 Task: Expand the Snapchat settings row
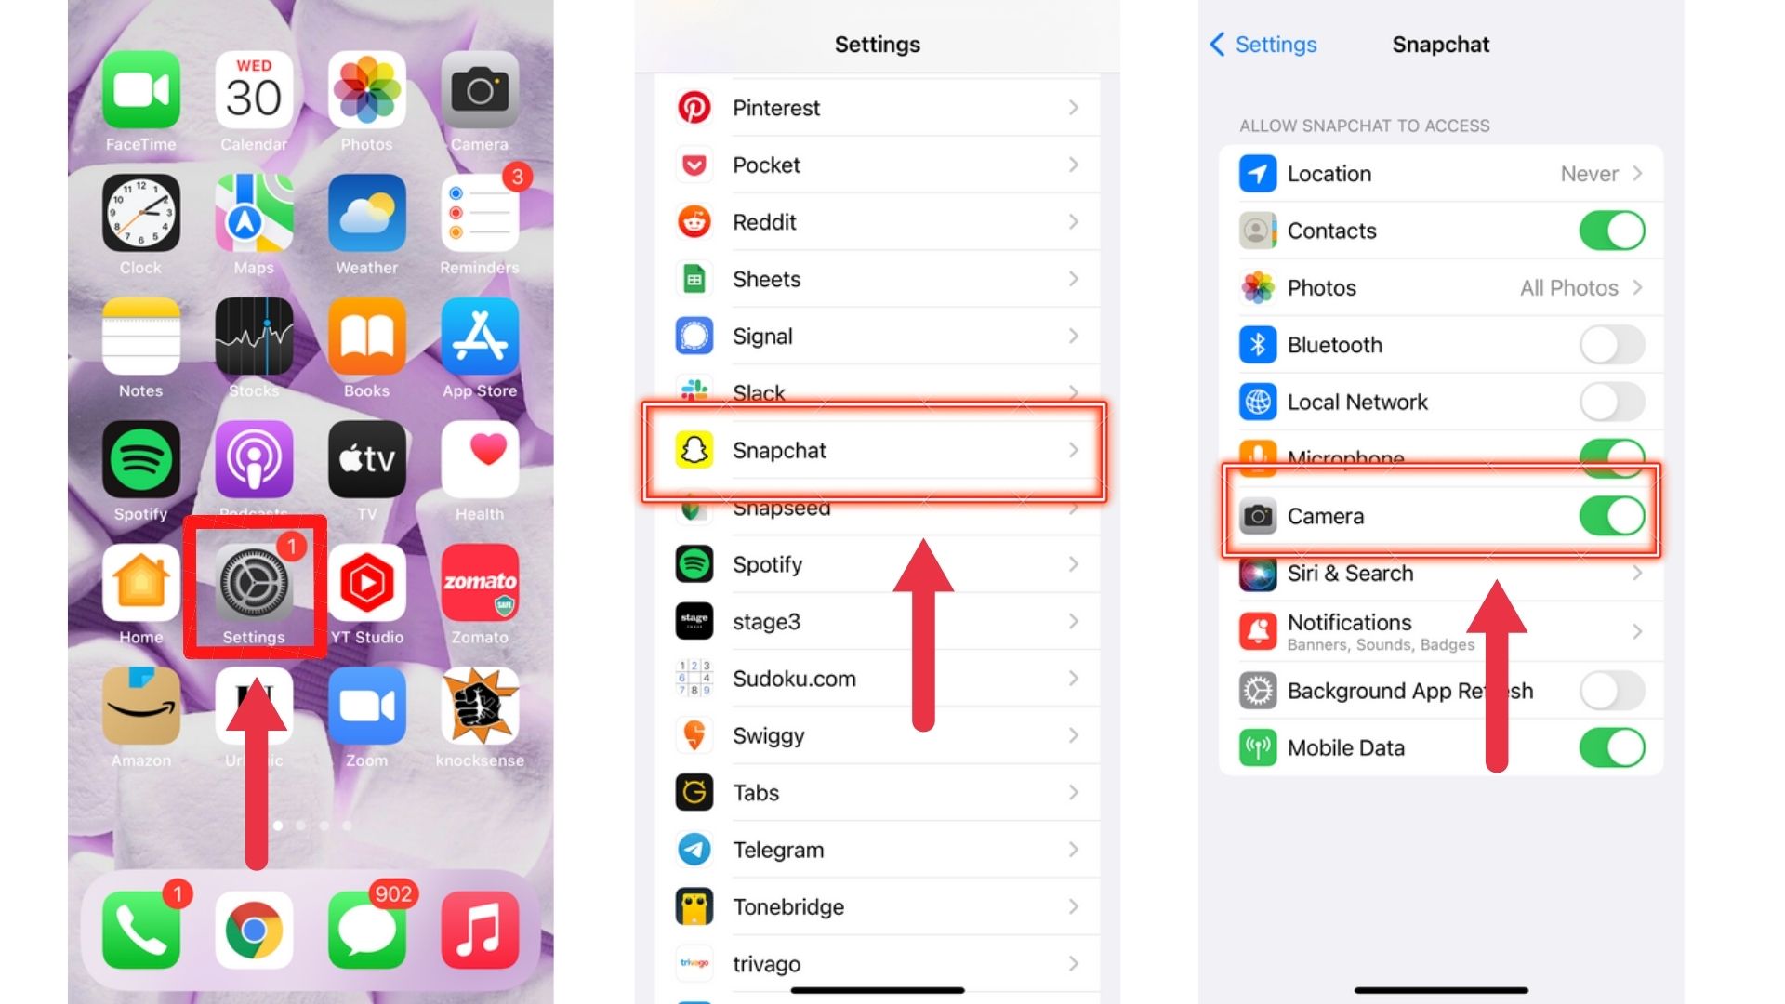pos(876,450)
